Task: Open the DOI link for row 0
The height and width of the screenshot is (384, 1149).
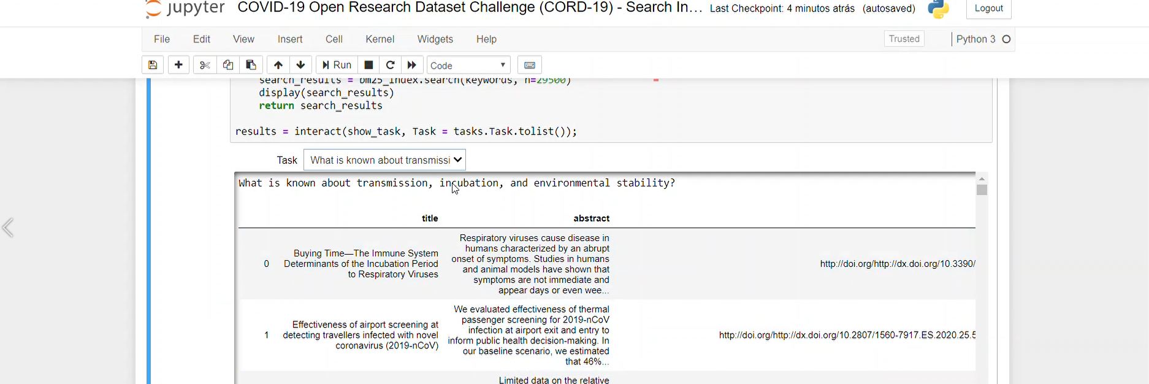Action: click(897, 264)
